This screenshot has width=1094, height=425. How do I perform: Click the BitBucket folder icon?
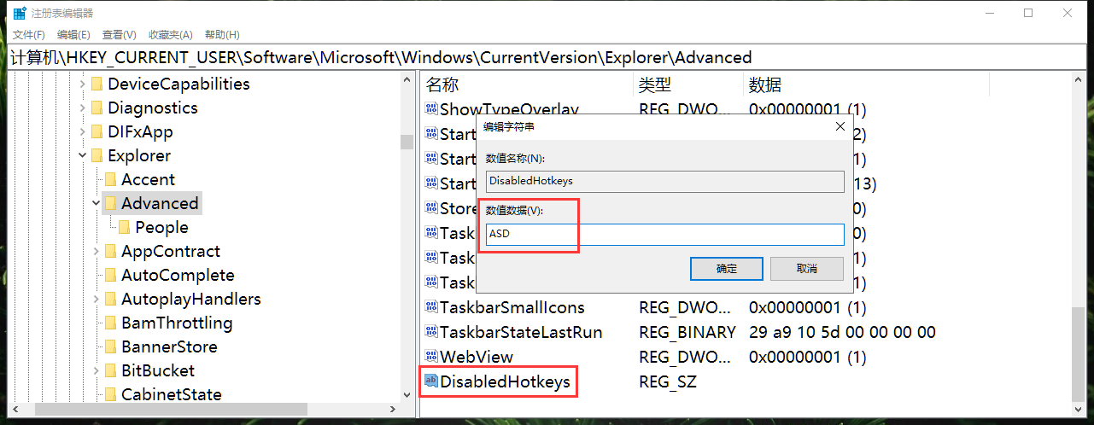(x=110, y=370)
